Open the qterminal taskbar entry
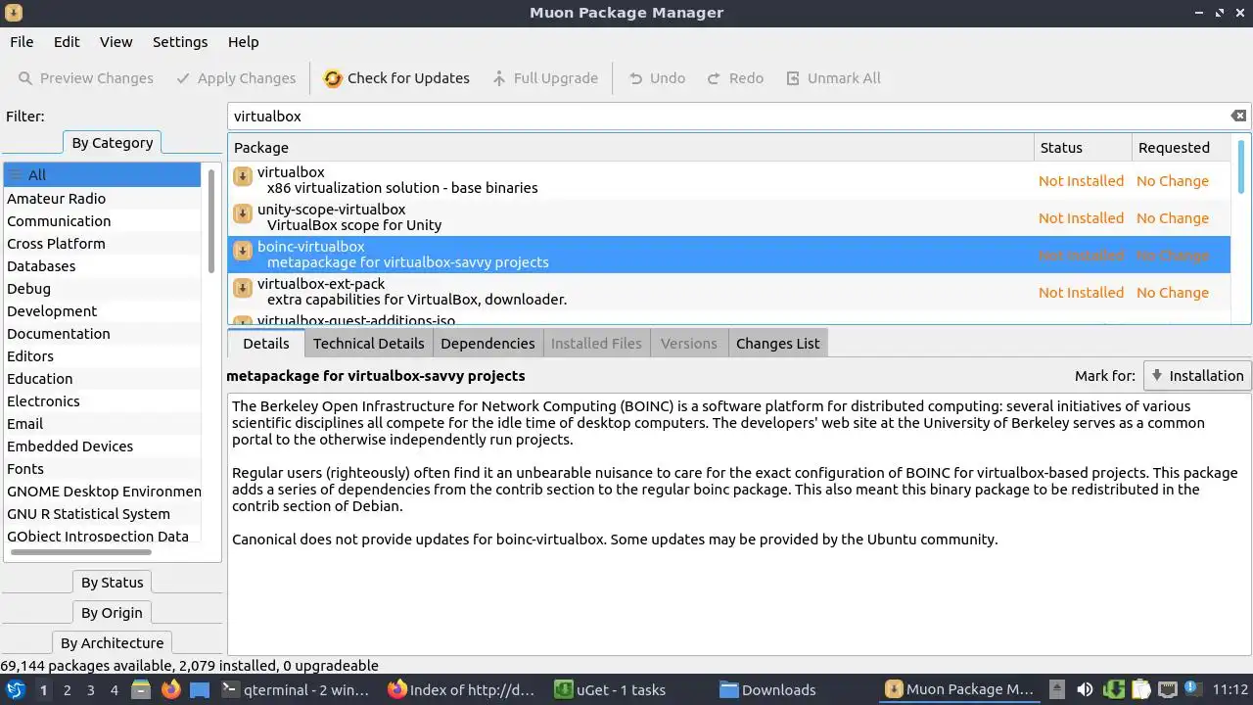1253x705 pixels. tap(295, 689)
